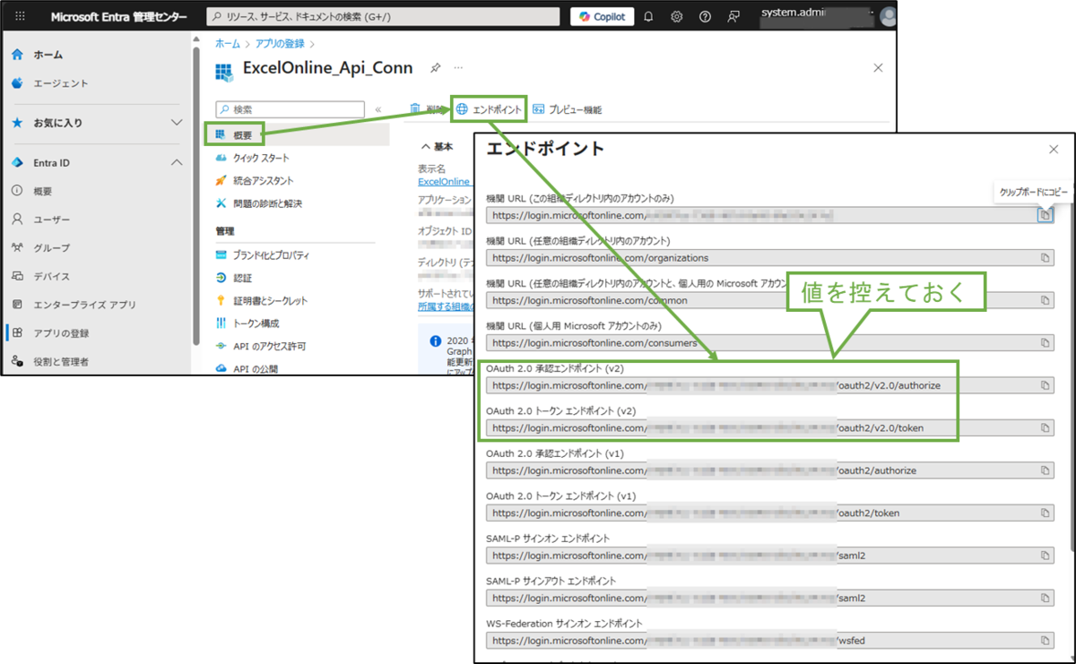Open the app launcher waffle menu
Image resolution: width=1076 pixels, height=664 pixels.
pos(21,17)
